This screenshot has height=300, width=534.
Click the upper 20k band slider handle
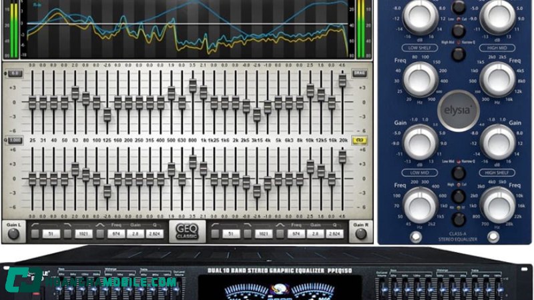(342, 80)
